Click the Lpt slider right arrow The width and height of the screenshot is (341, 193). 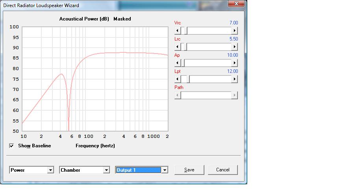234,79
